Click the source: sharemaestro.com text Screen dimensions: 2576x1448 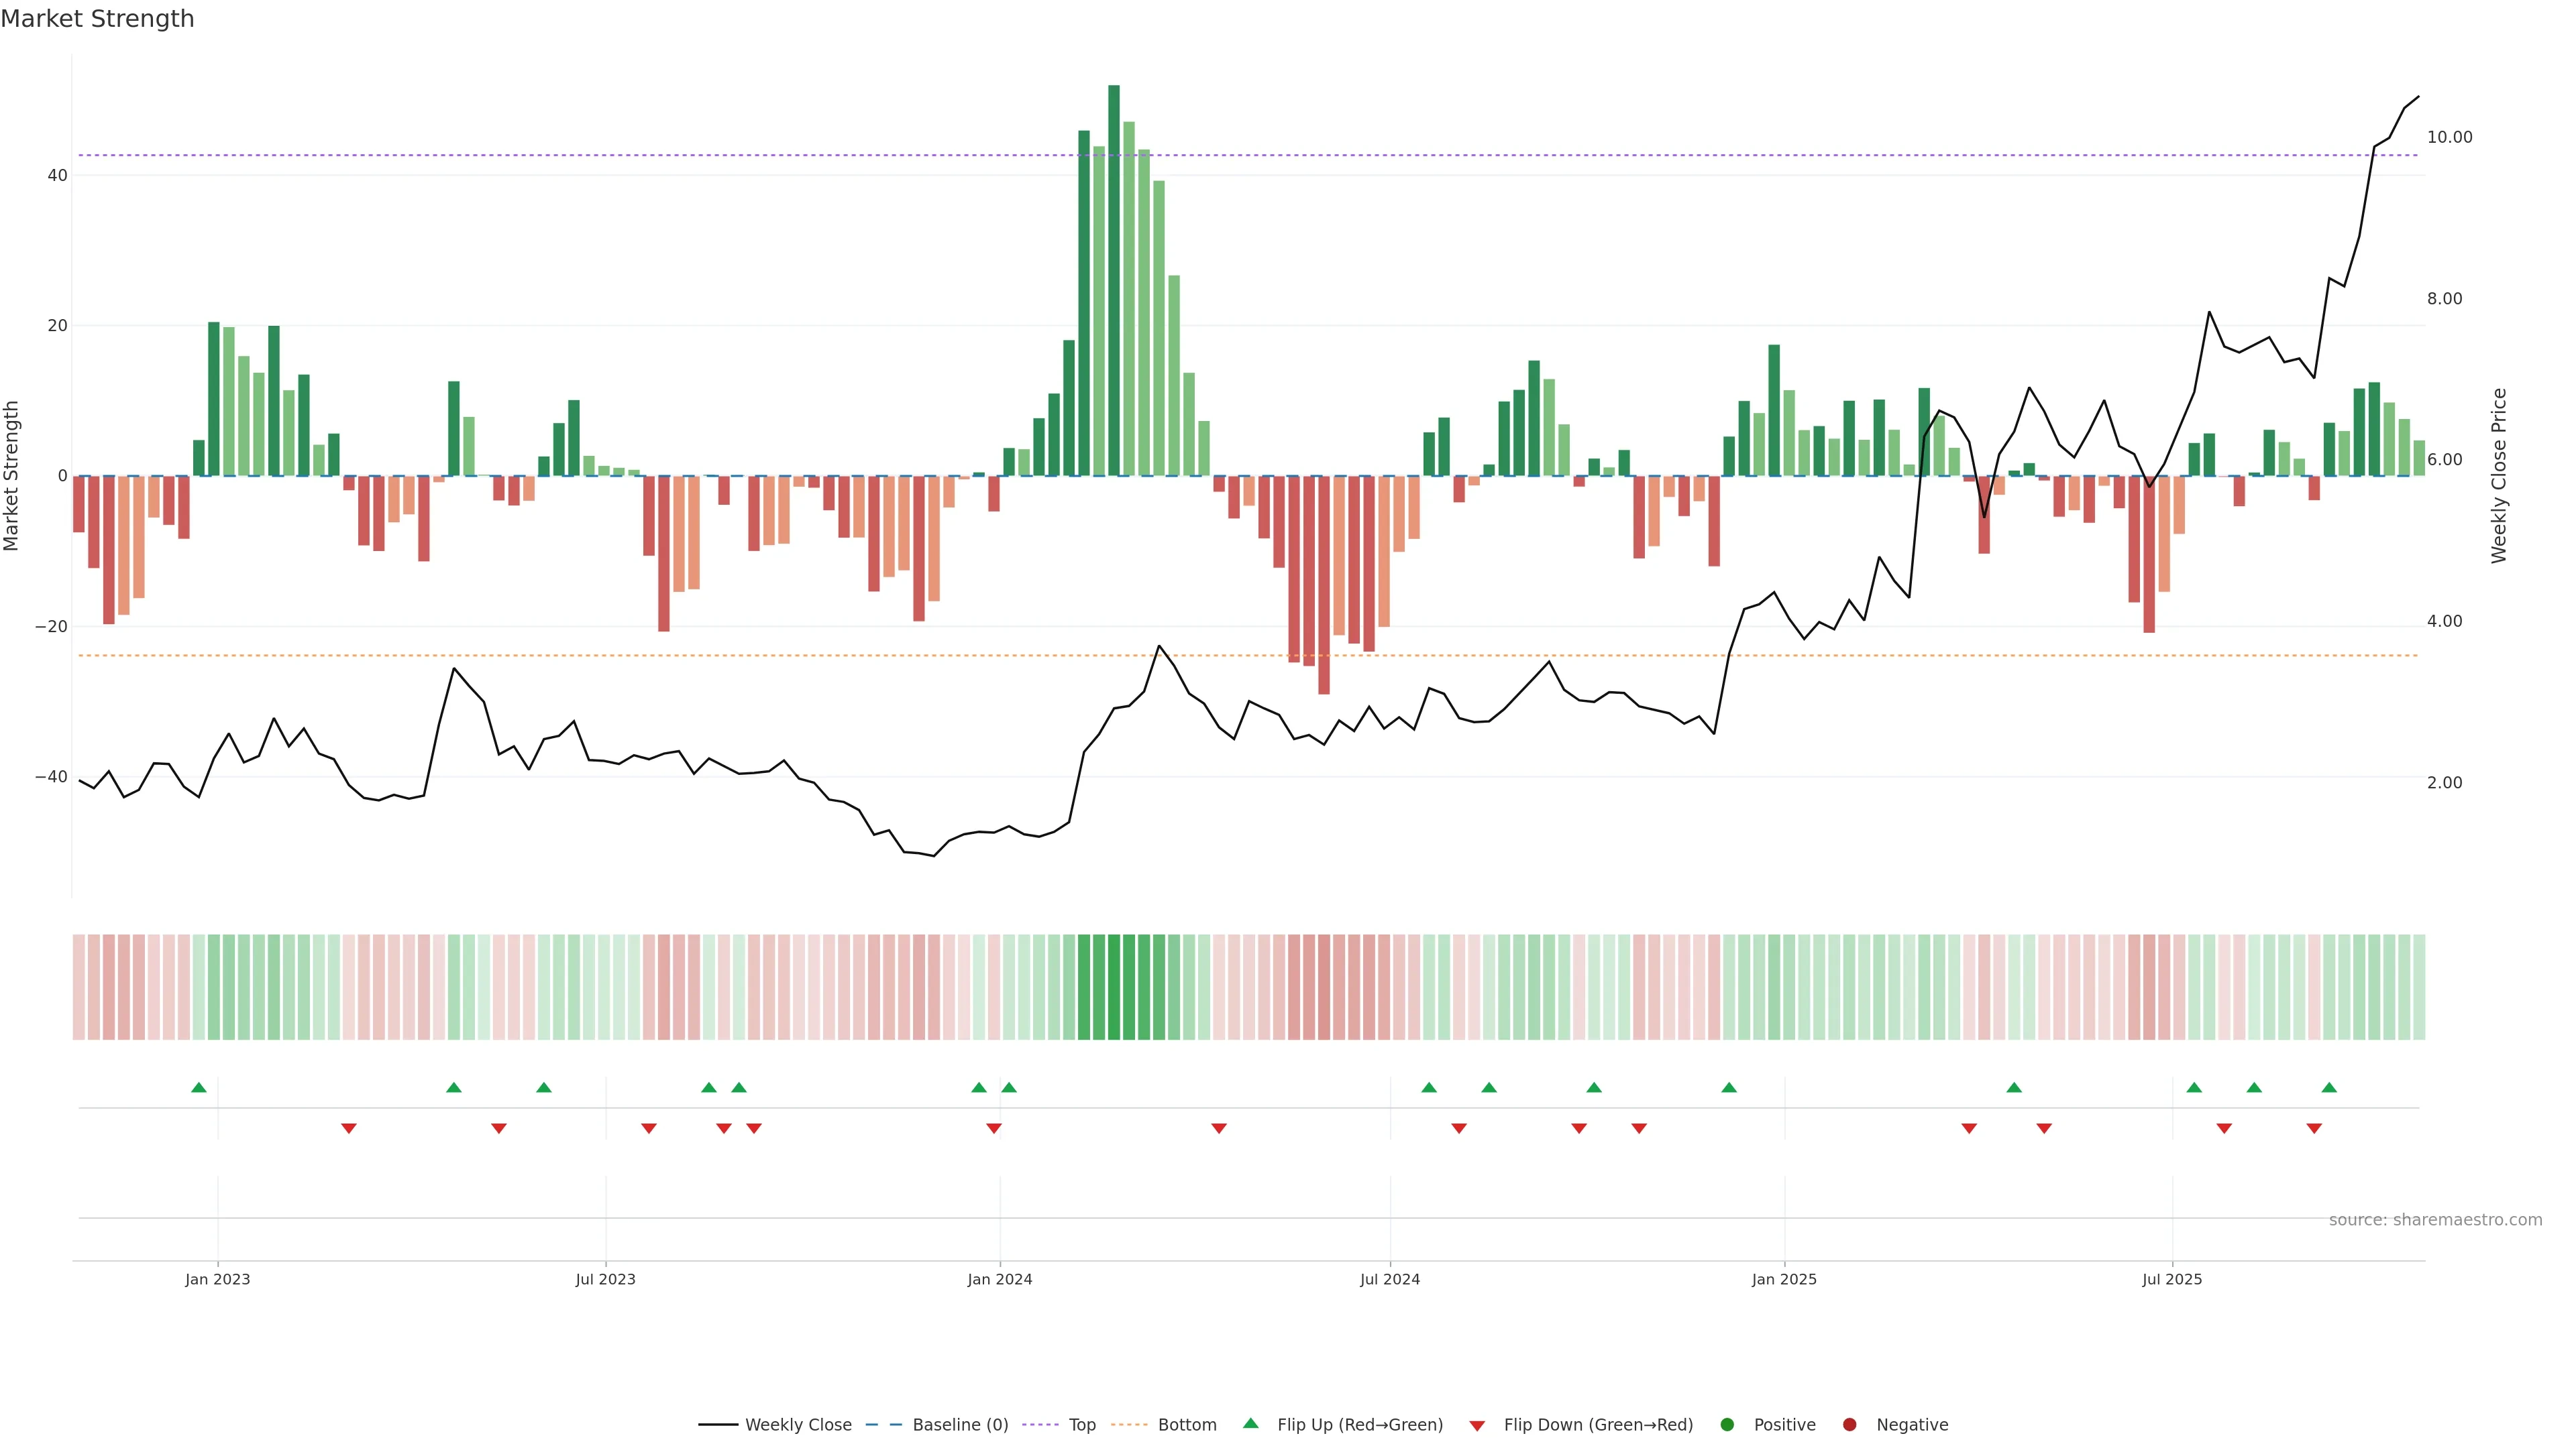tap(2435, 1220)
